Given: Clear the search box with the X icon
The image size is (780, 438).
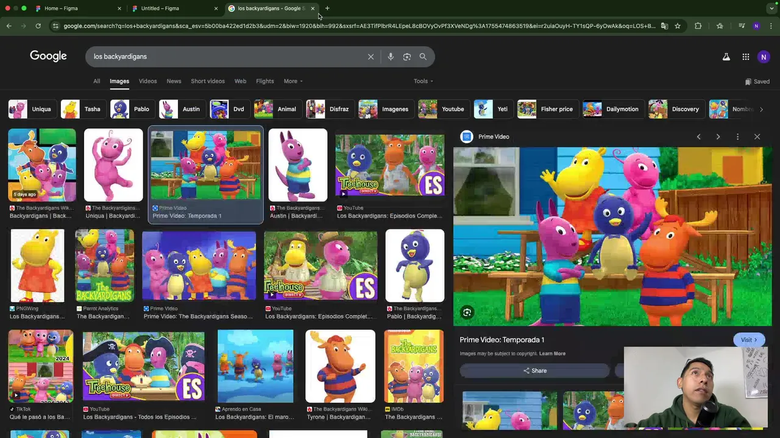Looking at the screenshot, I should (x=370, y=57).
